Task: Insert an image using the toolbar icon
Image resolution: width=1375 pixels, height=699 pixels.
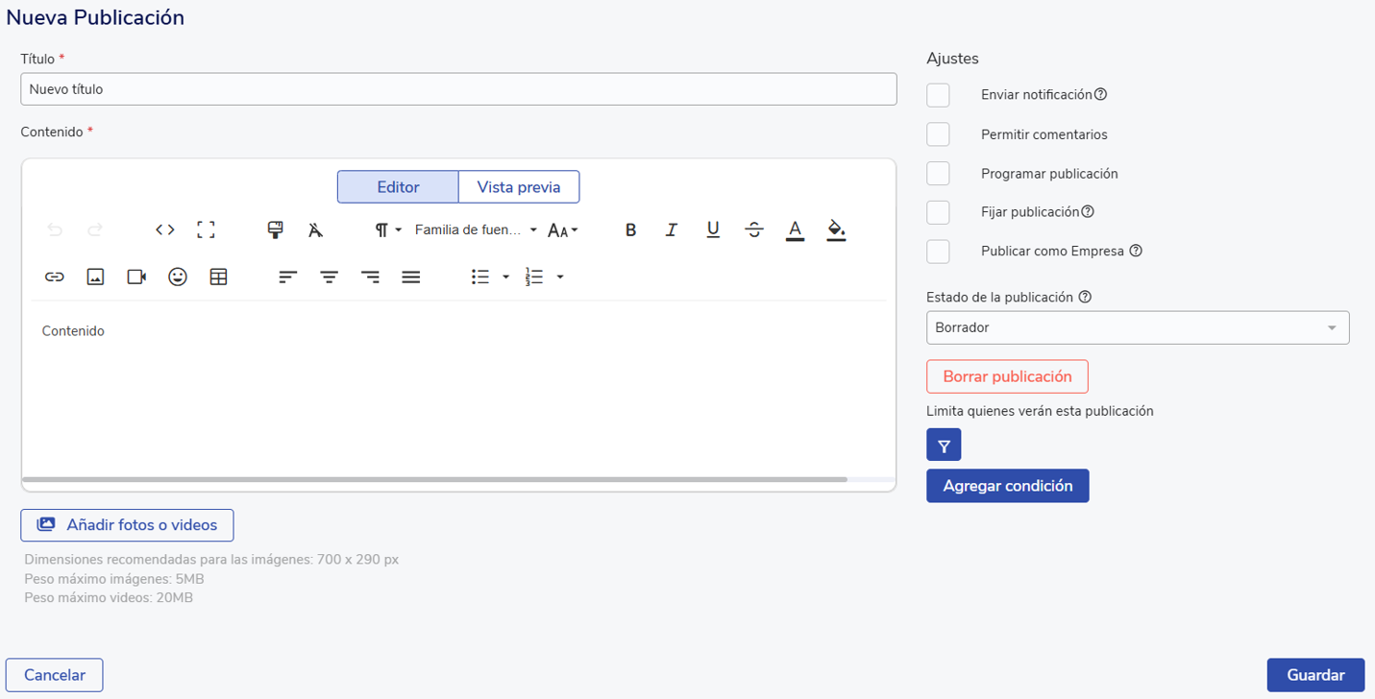Action: coord(95,277)
